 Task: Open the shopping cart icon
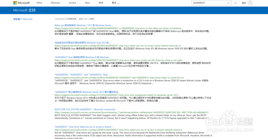236,3
